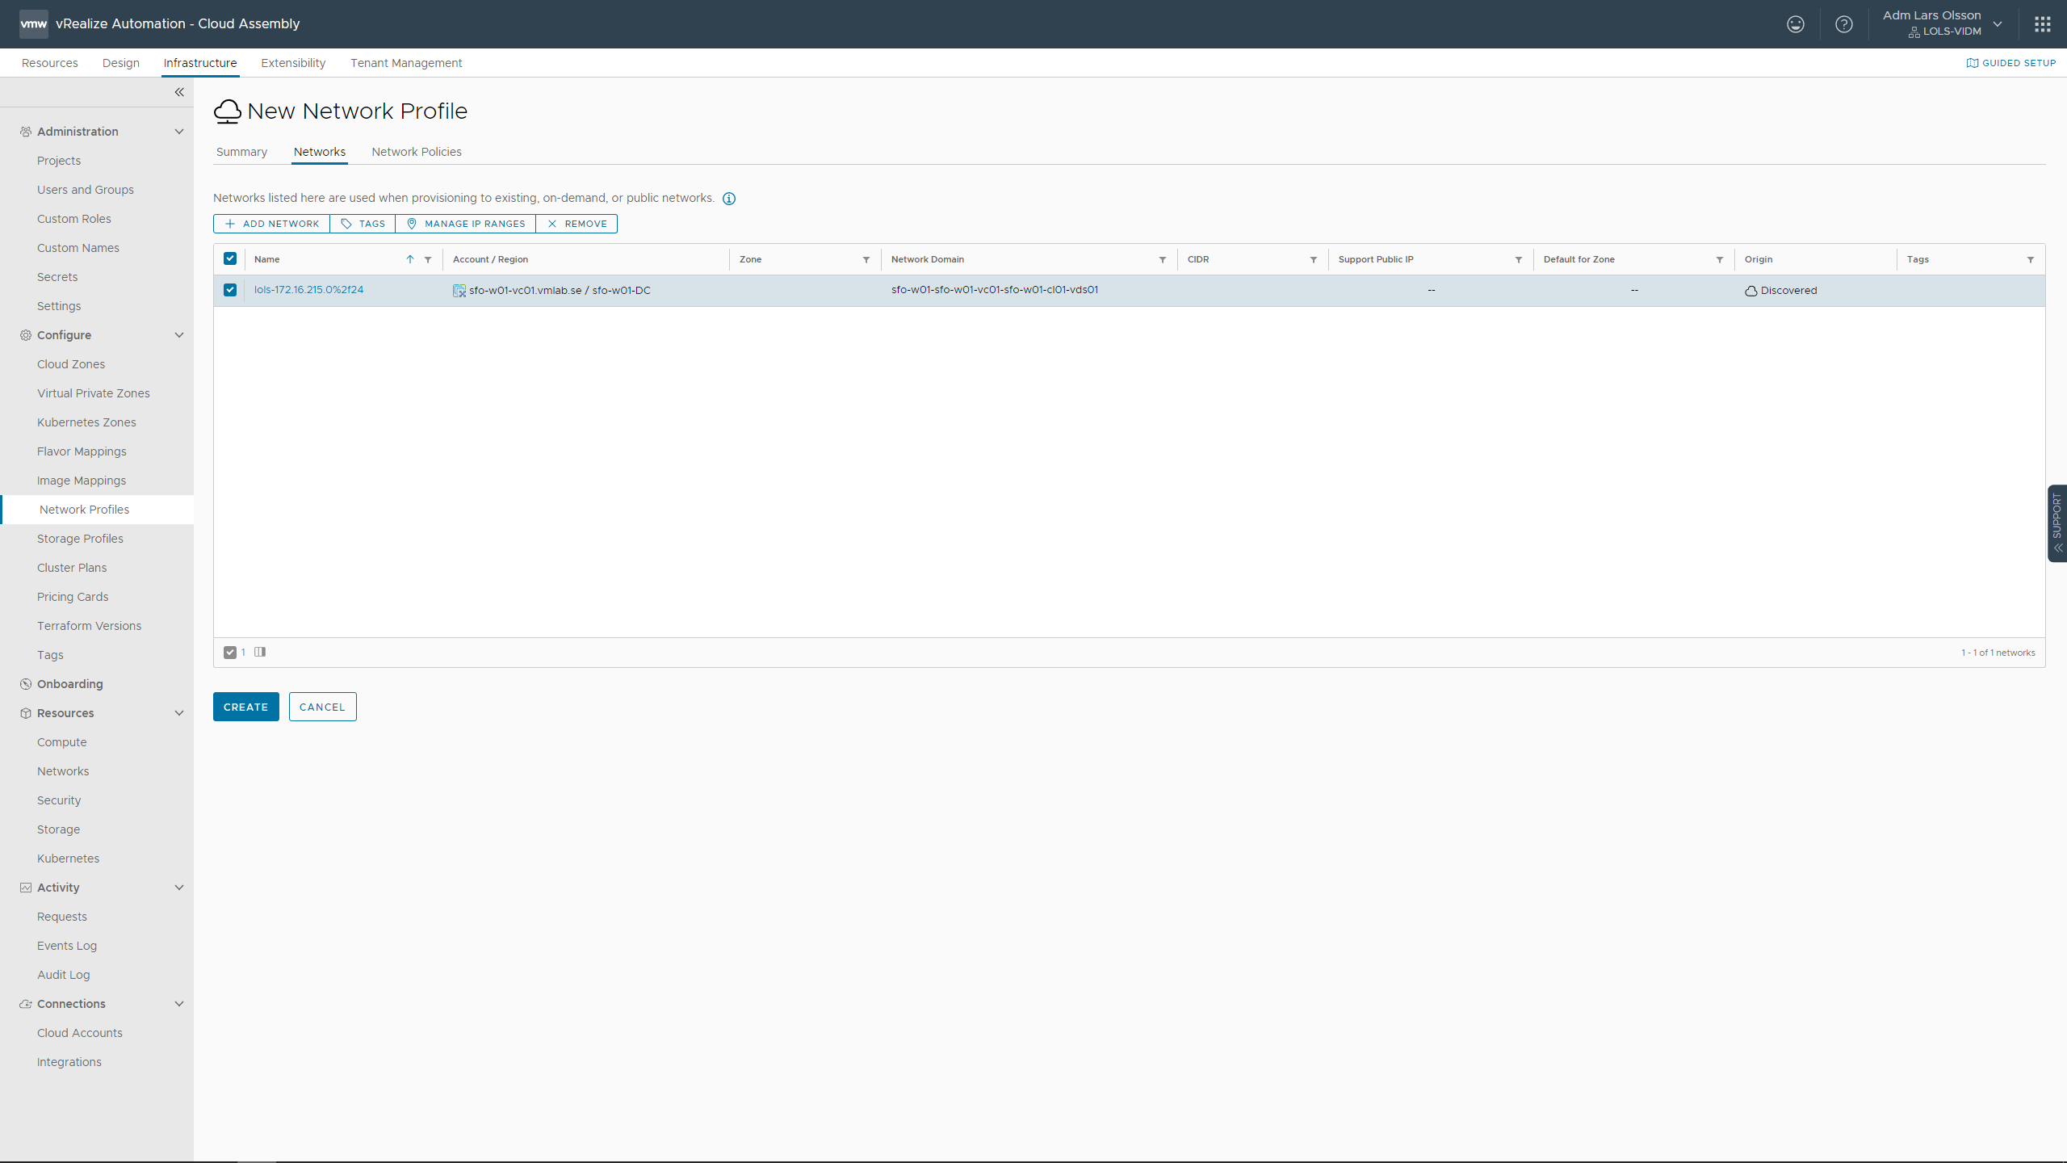
Task: Click the Connections cloud icon
Action: click(x=26, y=1004)
